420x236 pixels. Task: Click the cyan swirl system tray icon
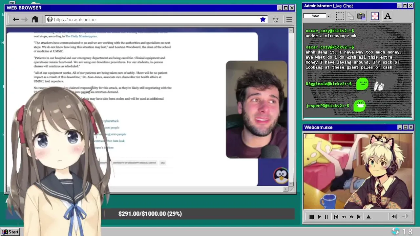pyautogui.click(x=396, y=231)
